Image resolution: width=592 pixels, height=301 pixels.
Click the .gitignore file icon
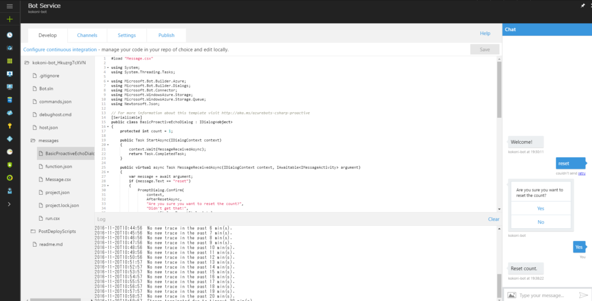34,76
